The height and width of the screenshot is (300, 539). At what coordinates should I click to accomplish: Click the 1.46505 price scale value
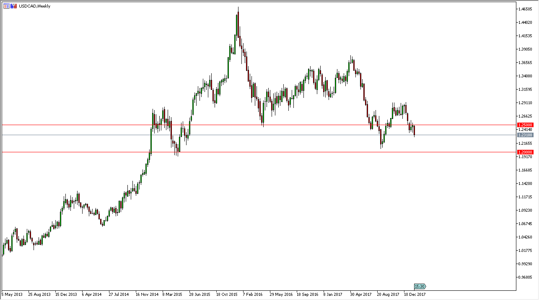[x=526, y=9]
